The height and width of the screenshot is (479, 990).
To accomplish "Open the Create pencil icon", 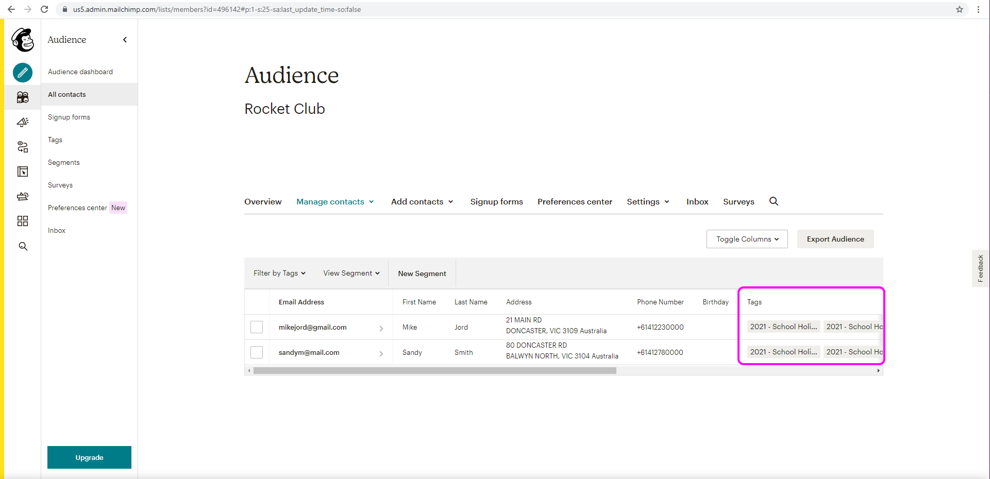I will coord(22,73).
